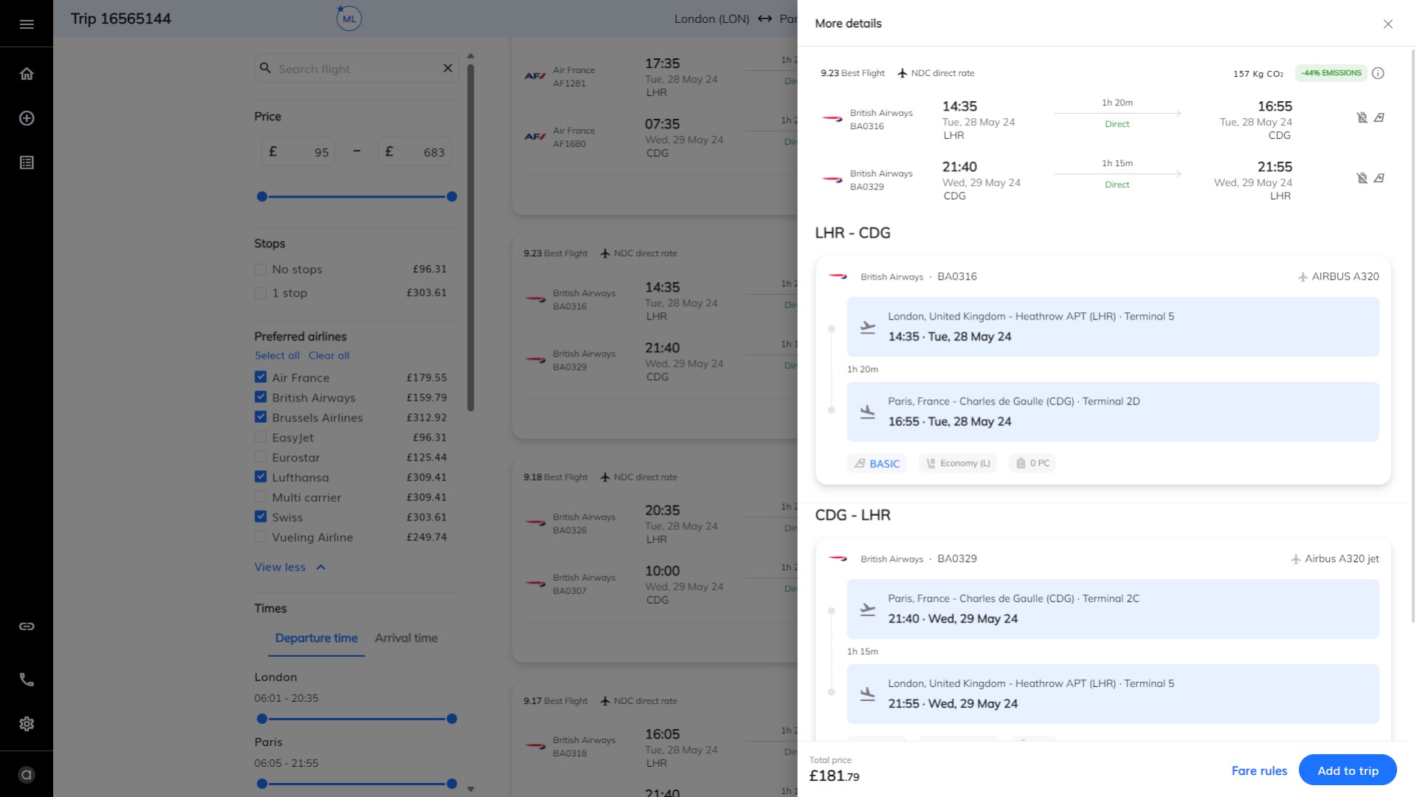Uncheck the Brussels Airlines filter
The width and height of the screenshot is (1417, 797).
tap(261, 417)
